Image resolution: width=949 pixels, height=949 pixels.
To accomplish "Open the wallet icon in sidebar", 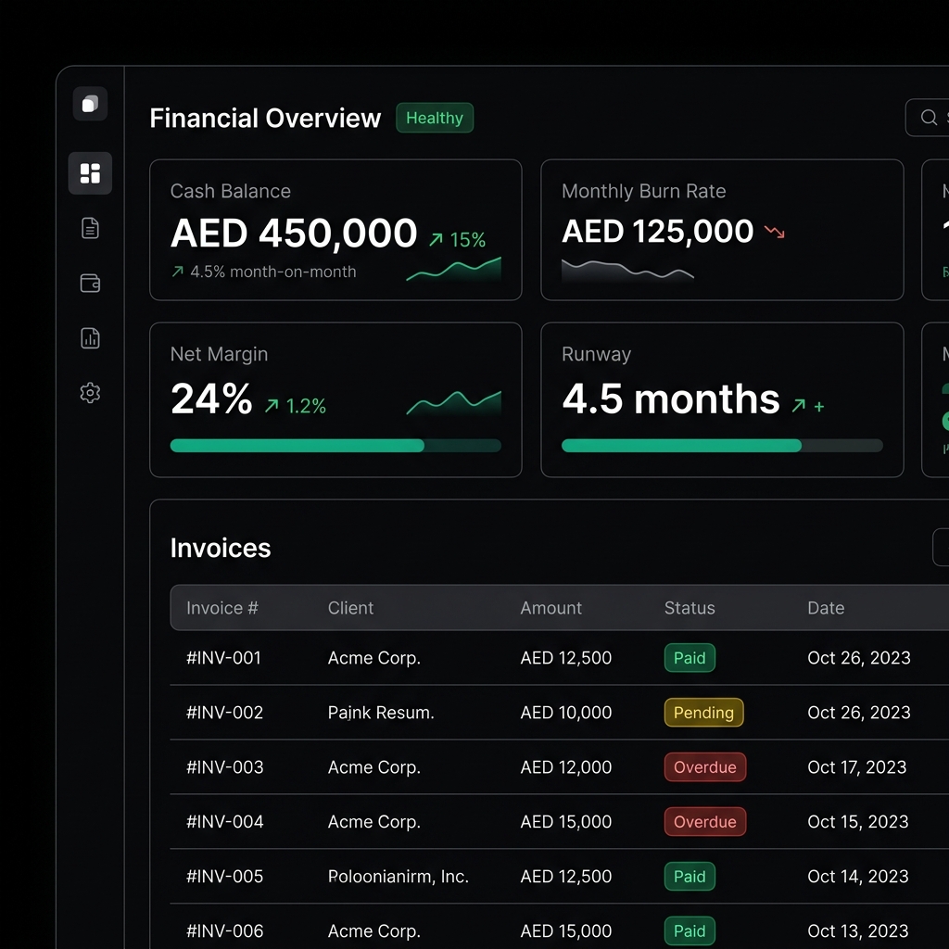I will (90, 283).
